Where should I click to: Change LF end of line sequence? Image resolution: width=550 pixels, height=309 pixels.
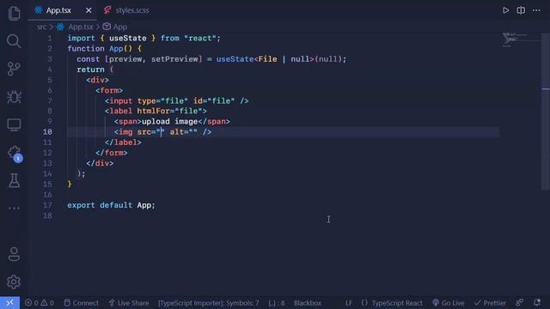pyautogui.click(x=349, y=303)
